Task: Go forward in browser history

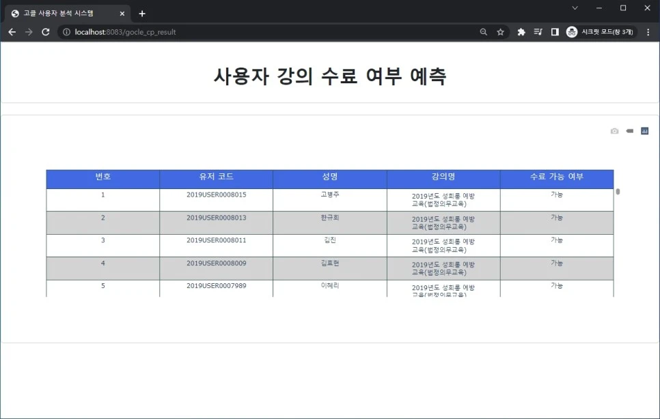Action: (x=29, y=32)
